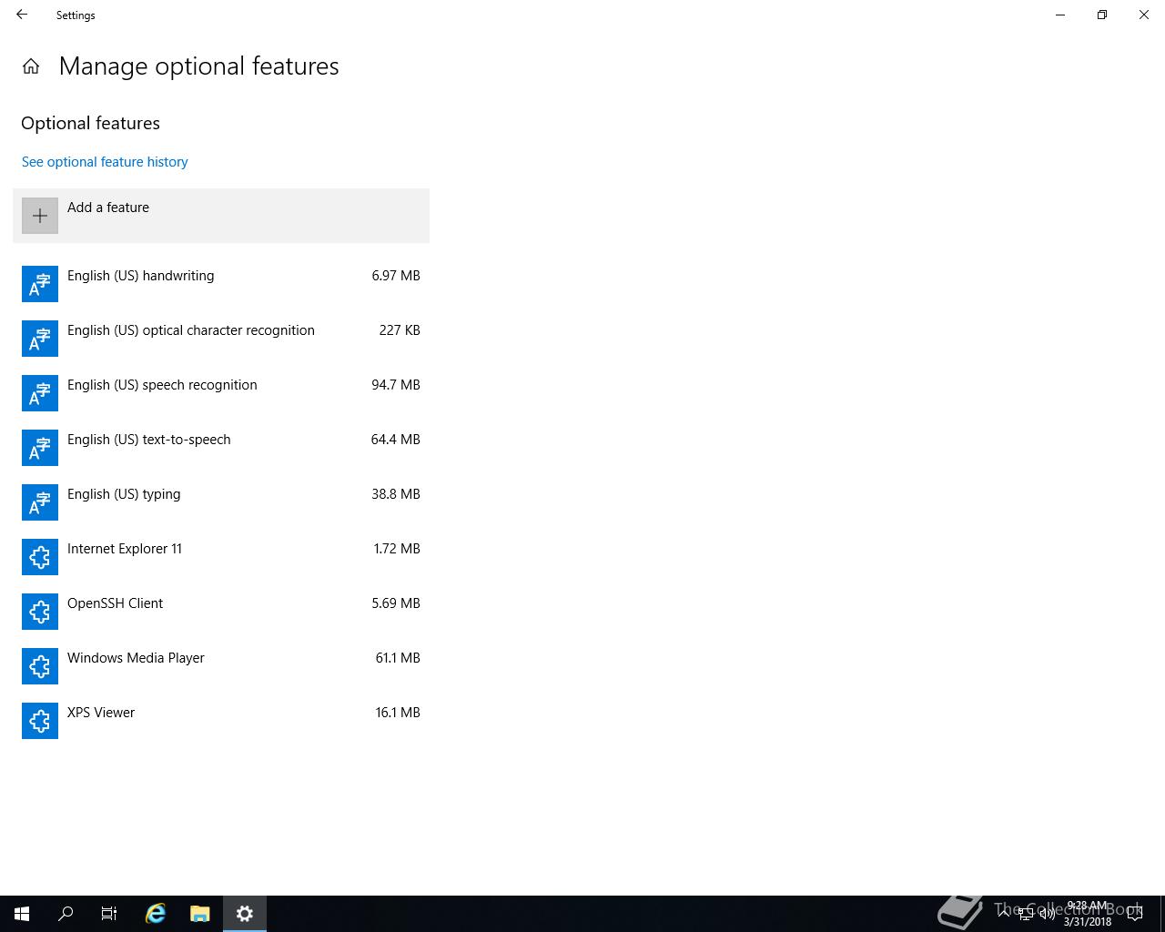This screenshot has width=1165, height=932.
Task: Open See optional feature history link
Action: pos(105,162)
